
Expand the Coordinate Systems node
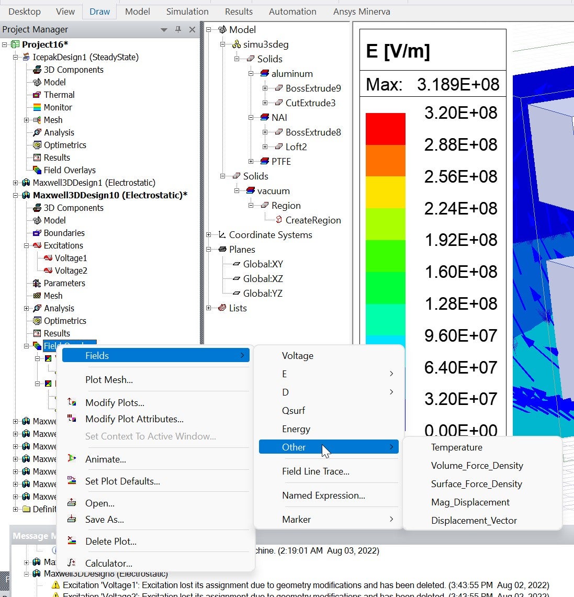(x=209, y=235)
